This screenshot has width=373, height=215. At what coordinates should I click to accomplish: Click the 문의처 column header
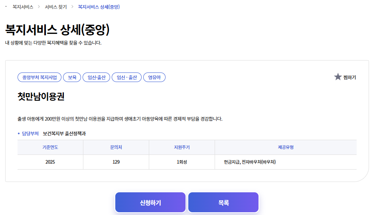coord(116,147)
